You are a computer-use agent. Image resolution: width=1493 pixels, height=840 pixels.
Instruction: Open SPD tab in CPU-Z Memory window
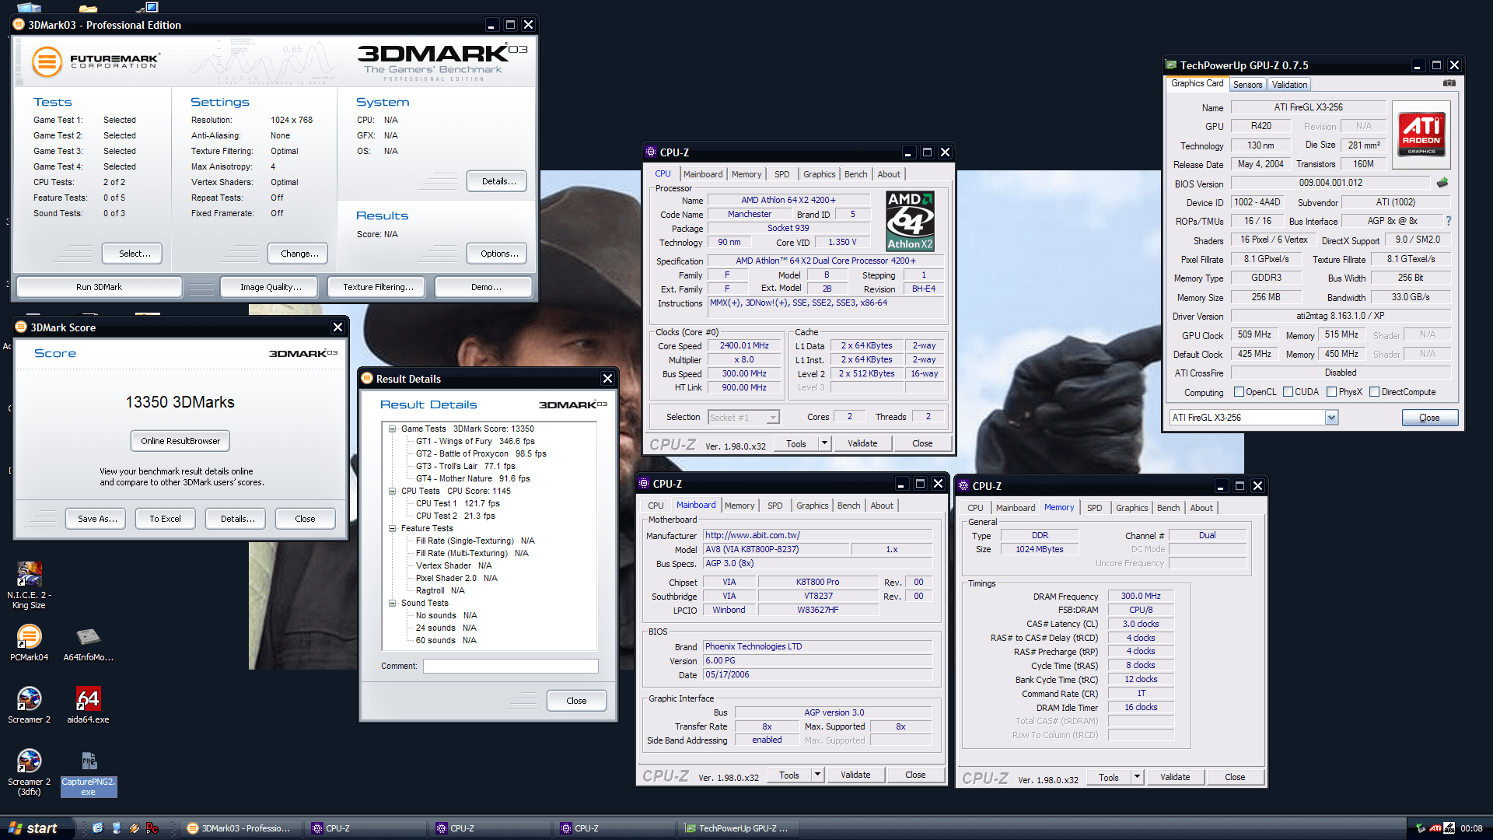1094,508
